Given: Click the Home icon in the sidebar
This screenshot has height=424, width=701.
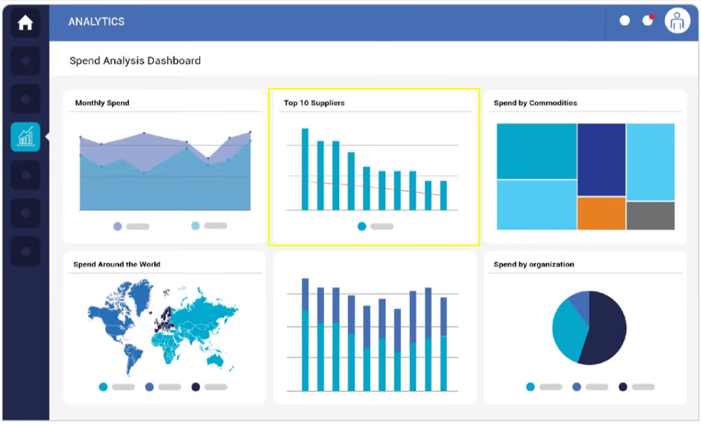Looking at the screenshot, I should 25,22.
